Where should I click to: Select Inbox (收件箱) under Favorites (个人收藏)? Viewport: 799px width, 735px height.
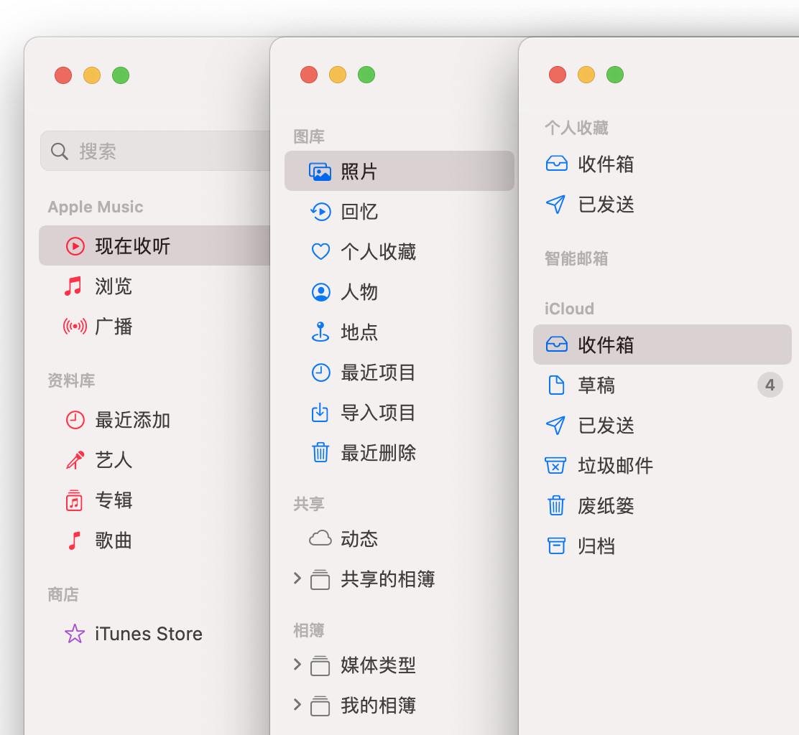[606, 164]
